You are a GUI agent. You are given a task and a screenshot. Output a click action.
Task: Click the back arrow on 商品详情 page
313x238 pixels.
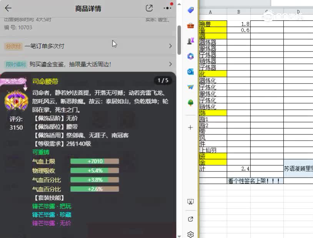click(9, 8)
